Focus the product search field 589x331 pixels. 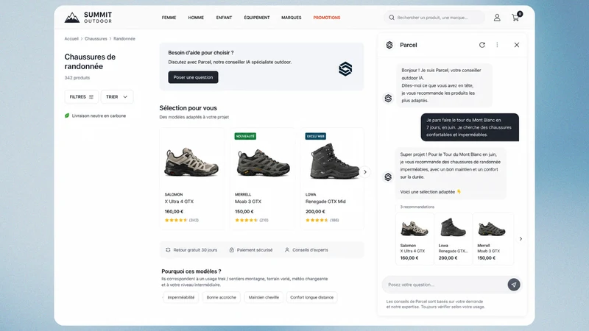pos(434,18)
